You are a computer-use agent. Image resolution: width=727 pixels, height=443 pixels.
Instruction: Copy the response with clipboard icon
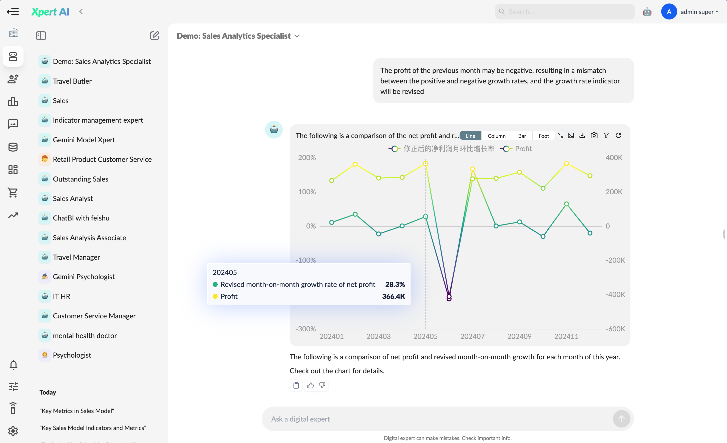tap(296, 385)
